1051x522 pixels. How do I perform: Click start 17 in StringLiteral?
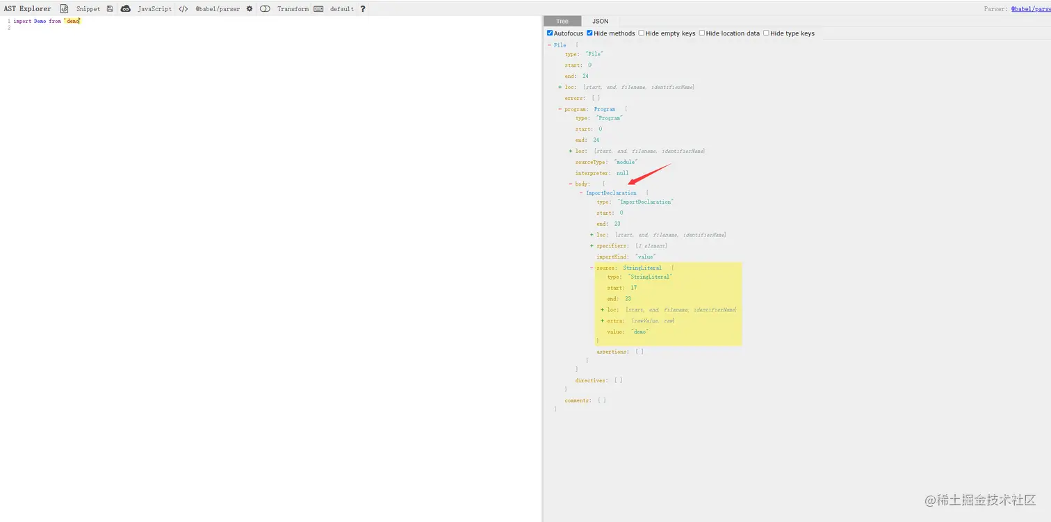(x=622, y=288)
